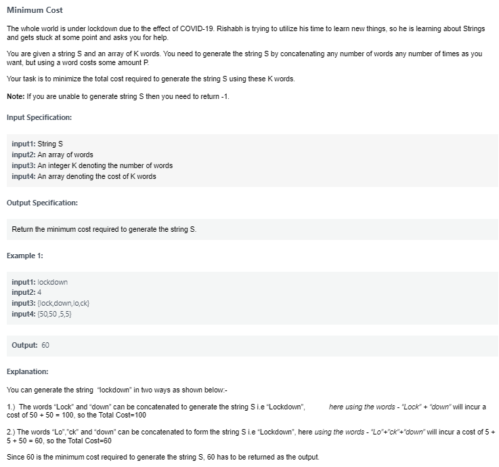Click the example input1 value lockdown

tap(53, 282)
